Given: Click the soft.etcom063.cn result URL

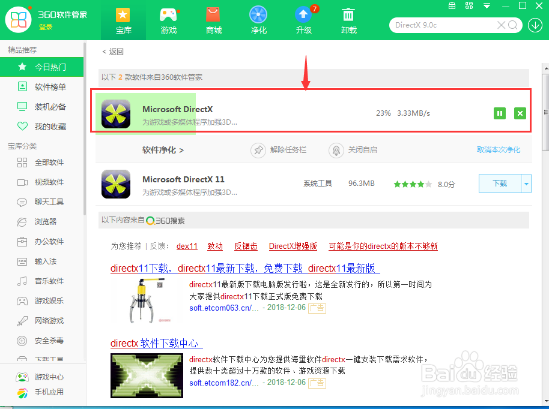Looking at the screenshot, I should [x=224, y=308].
